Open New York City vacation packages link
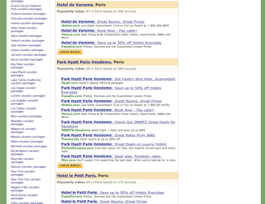This screenshot has height=204, width=265. point(26,181)
